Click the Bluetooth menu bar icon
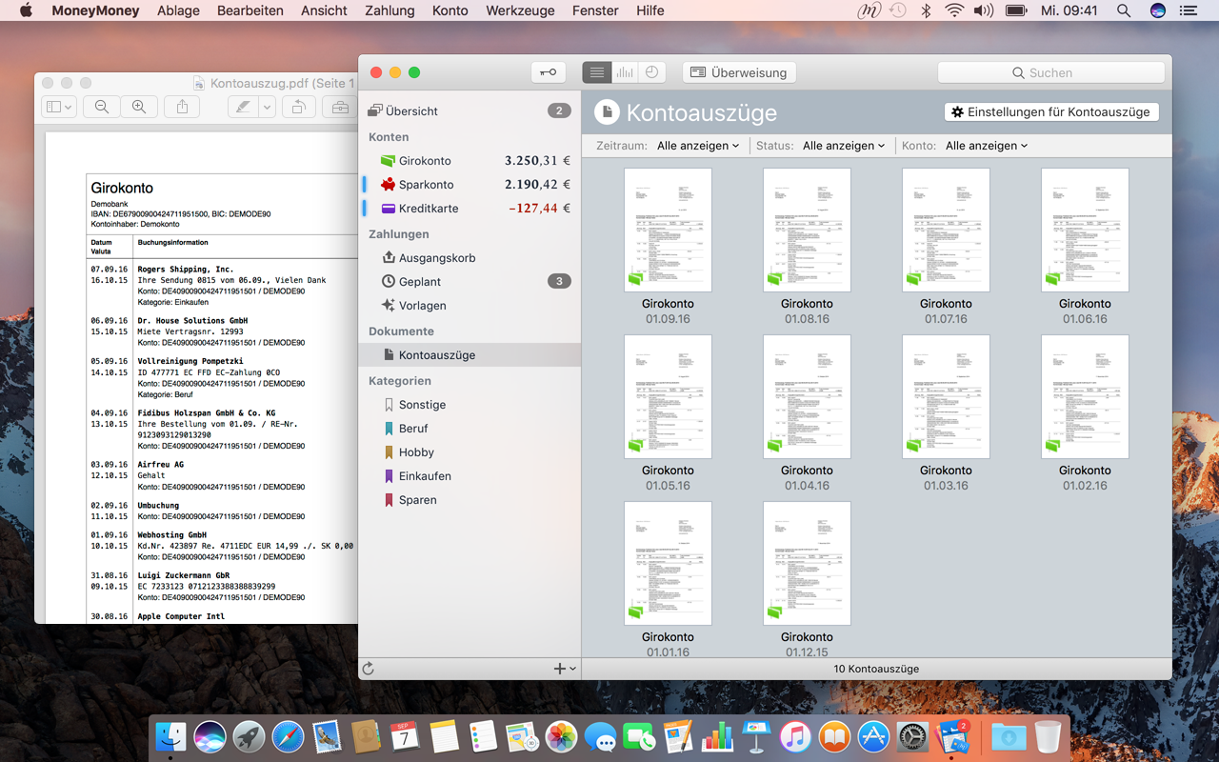 [x=926, y=10]
